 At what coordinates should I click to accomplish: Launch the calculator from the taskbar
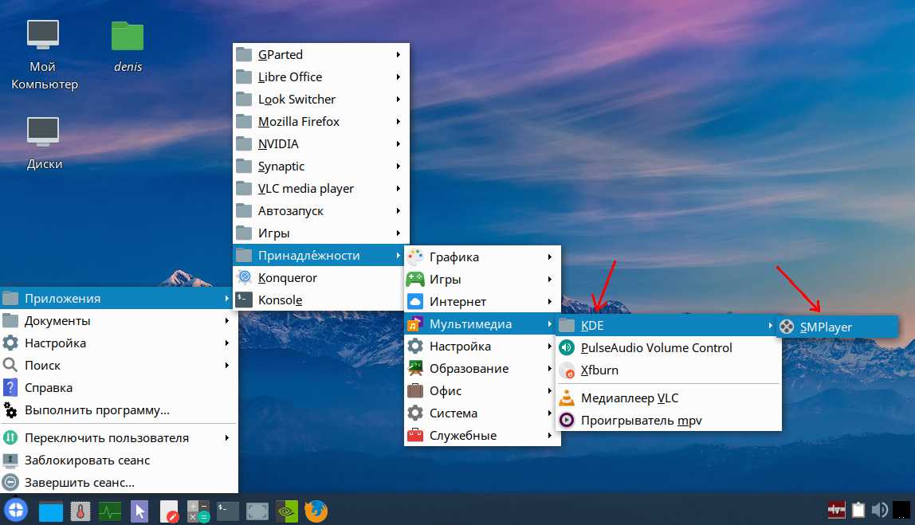coord(198,511)
